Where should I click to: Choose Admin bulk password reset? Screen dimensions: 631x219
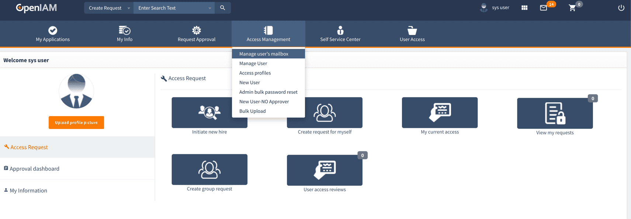[x=268, y=92]
